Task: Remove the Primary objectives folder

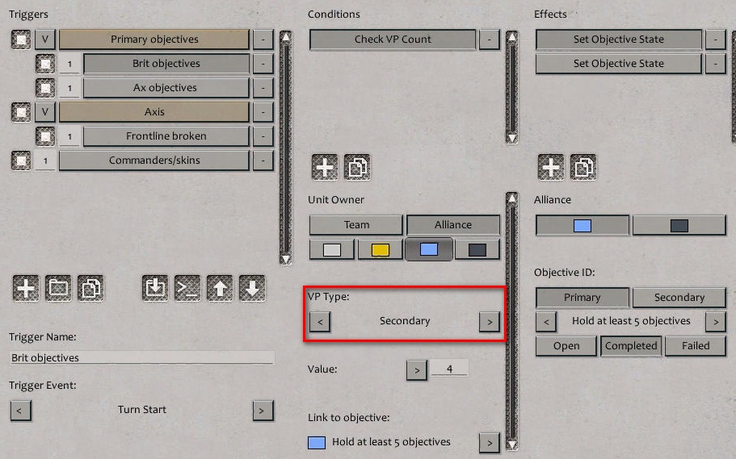Action: [263, 40]
